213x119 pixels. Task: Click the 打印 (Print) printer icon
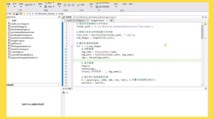pos(27,5)
